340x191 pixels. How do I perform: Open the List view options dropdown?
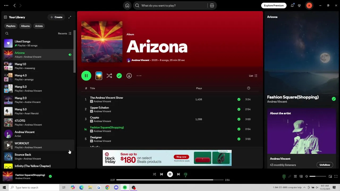pyautogui.click(x=253, y=76)
